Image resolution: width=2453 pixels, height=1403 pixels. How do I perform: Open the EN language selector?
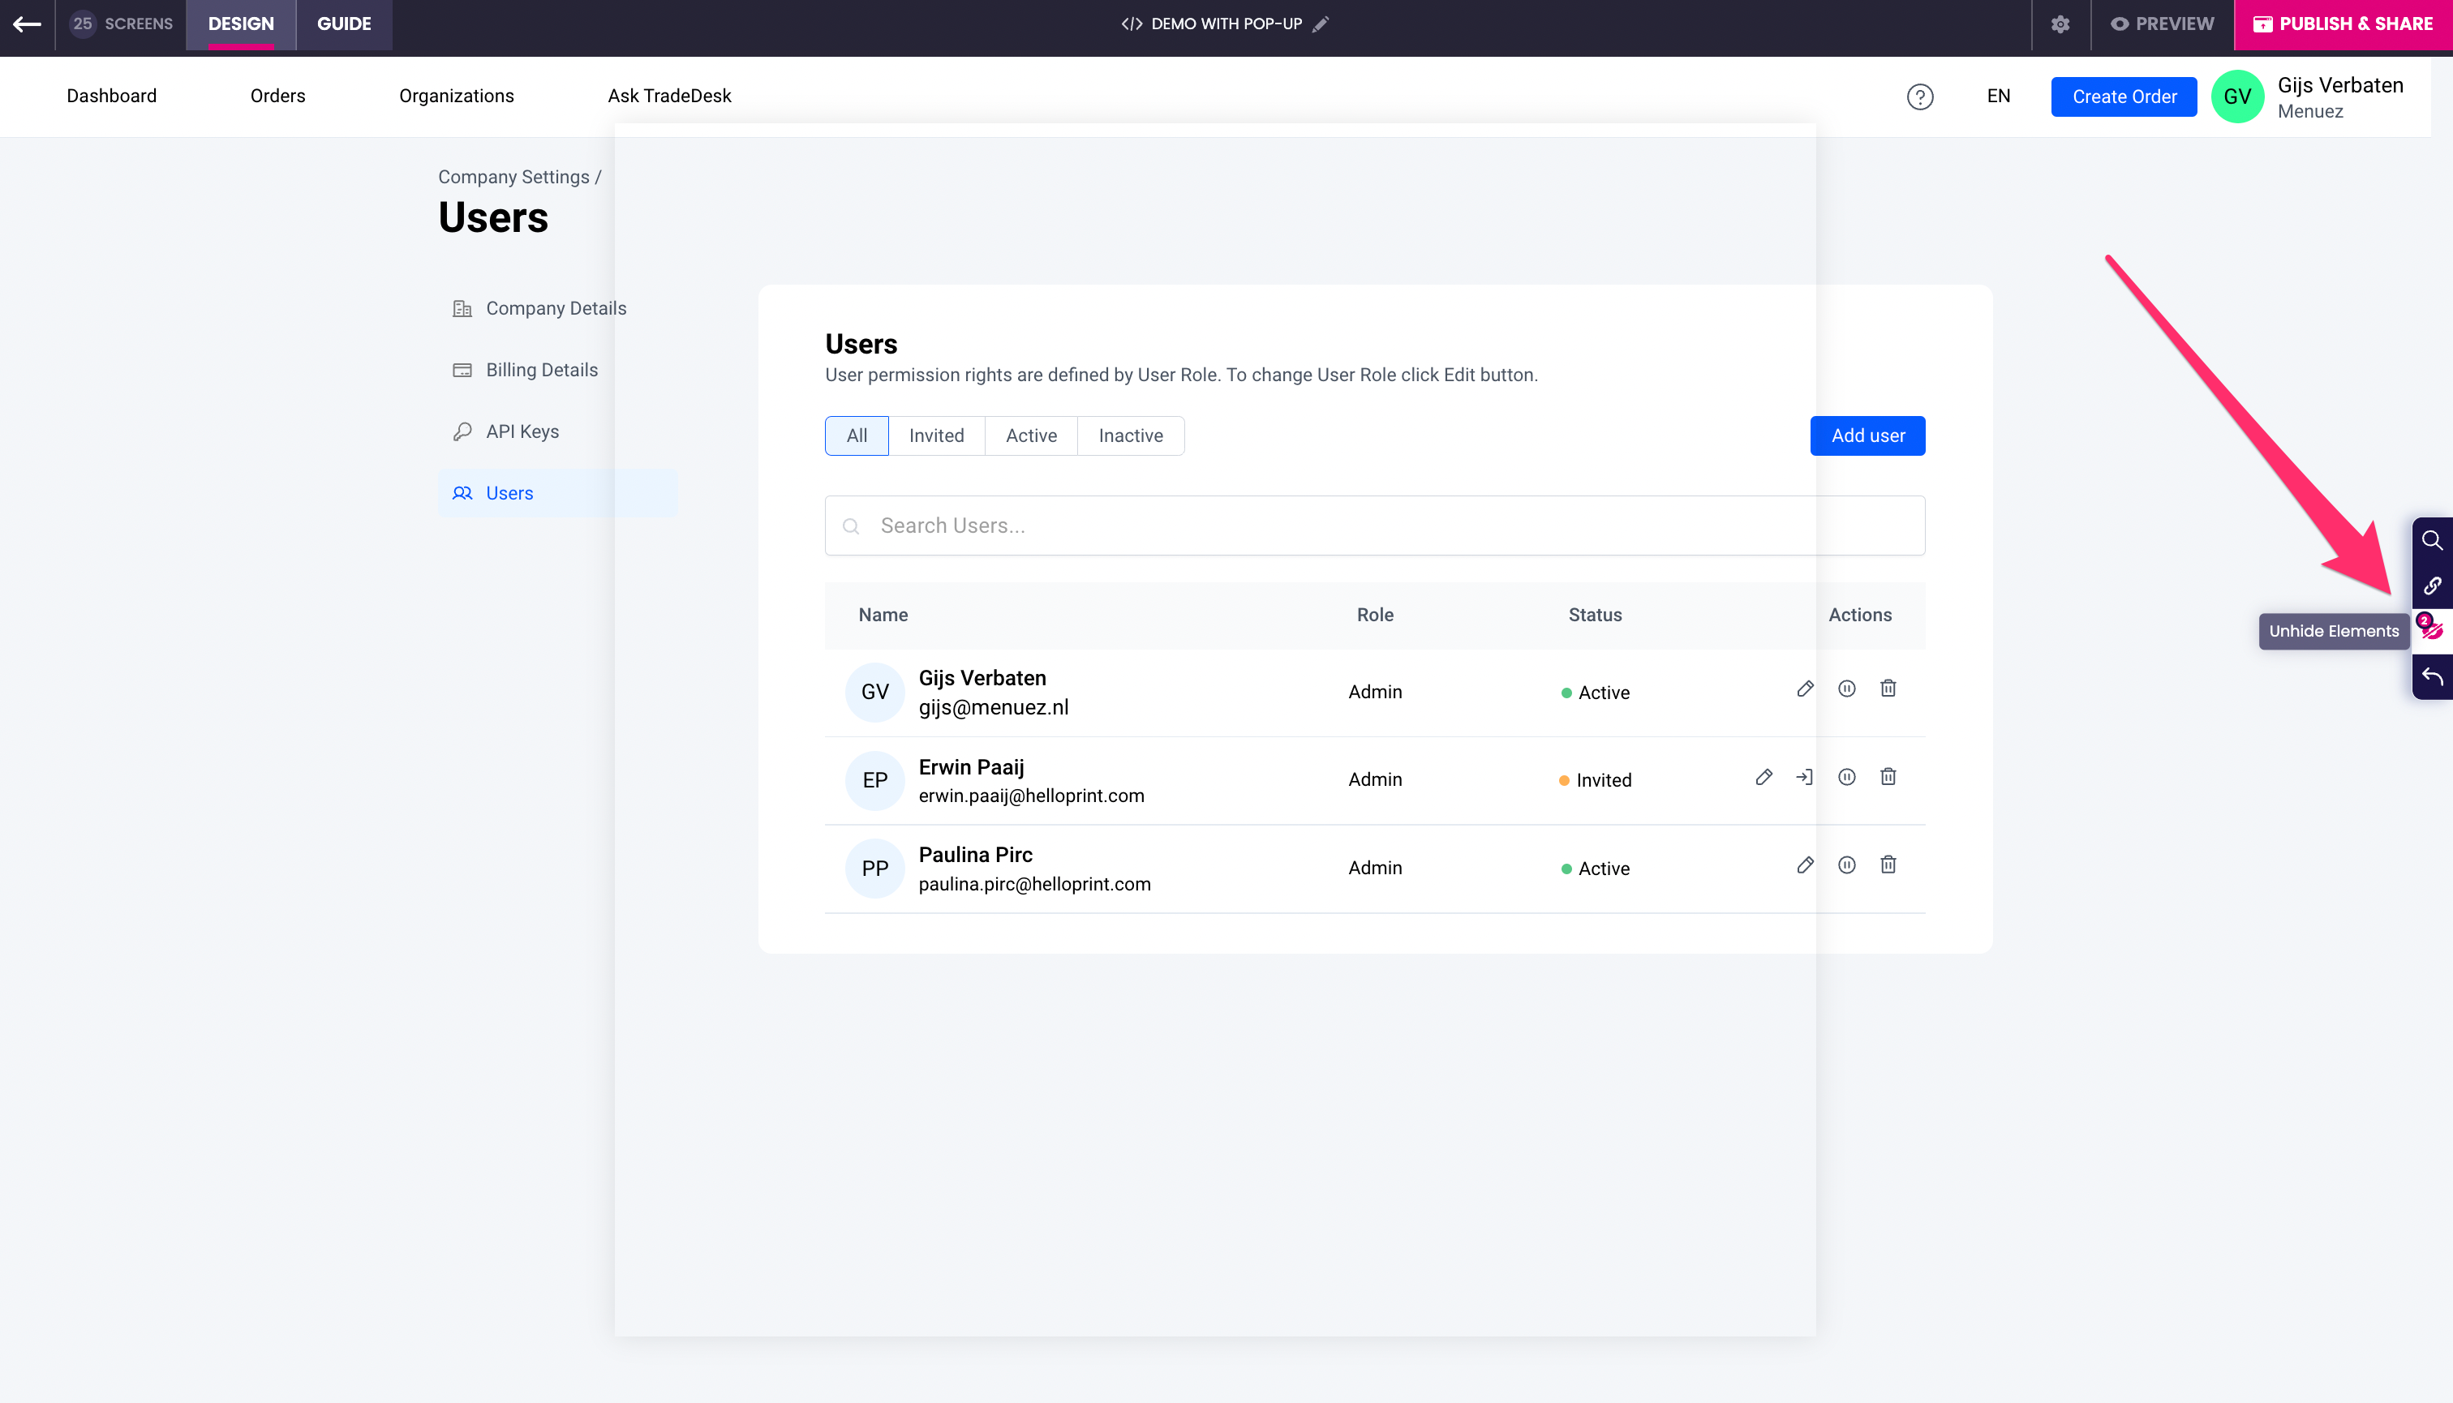1998,97
